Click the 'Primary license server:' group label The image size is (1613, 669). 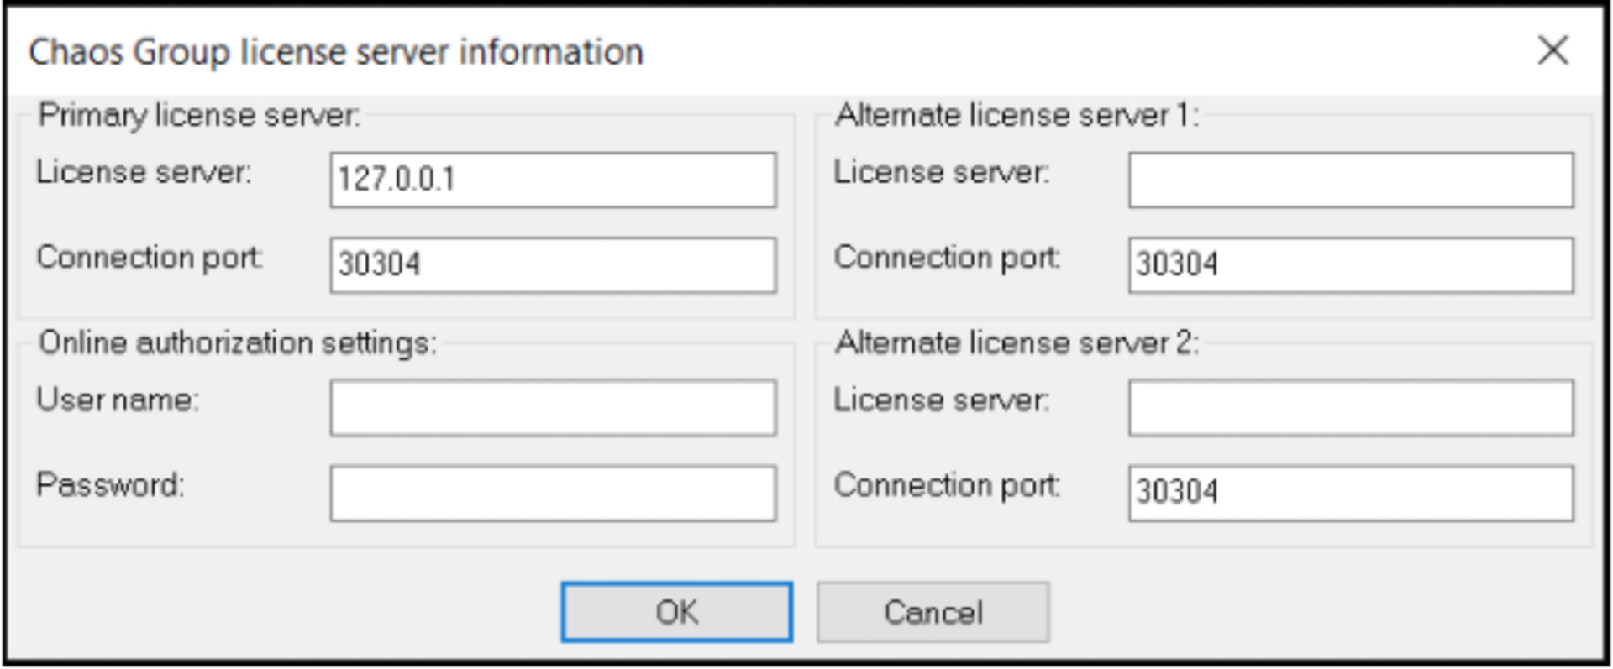[x=199, y=116]
